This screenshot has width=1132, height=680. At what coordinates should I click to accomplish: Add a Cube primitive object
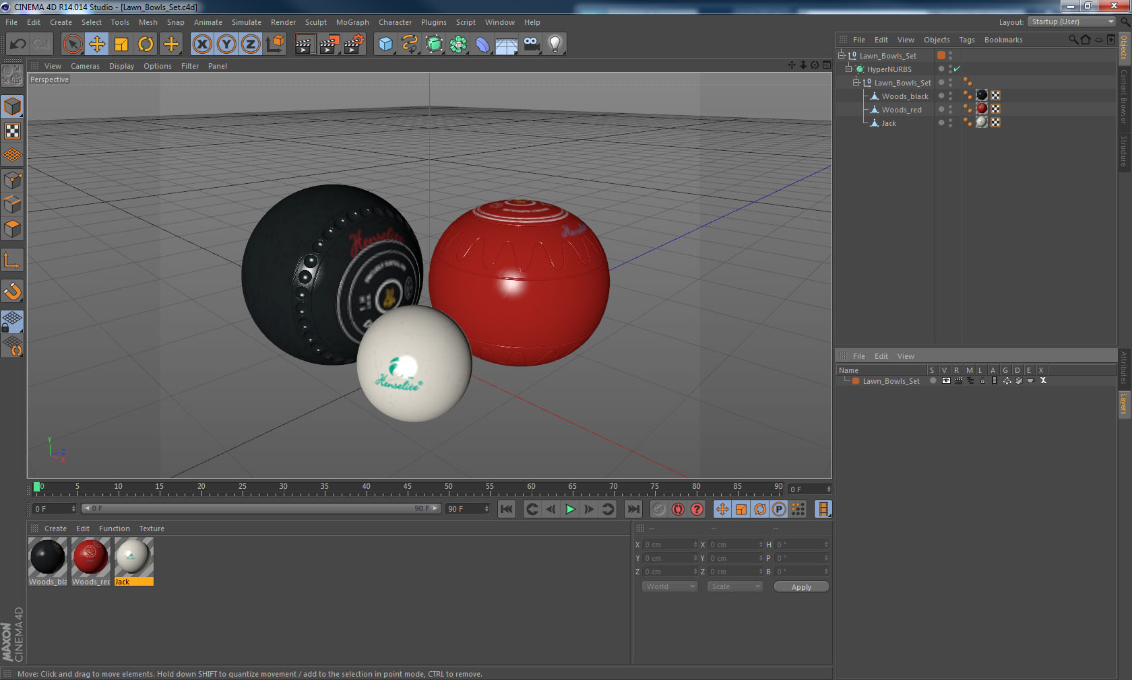point(385,44)
